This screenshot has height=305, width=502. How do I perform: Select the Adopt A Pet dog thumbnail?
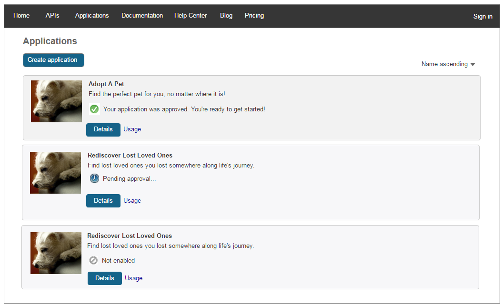pos(56,101)
